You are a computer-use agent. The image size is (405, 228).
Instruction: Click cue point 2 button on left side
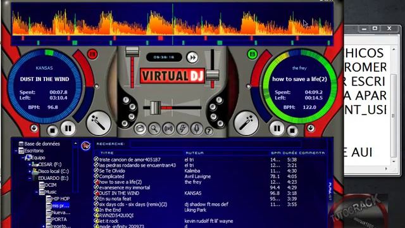pos(132,106)
